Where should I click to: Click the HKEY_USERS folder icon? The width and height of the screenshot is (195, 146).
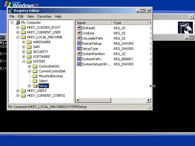[x=23, y=91]
